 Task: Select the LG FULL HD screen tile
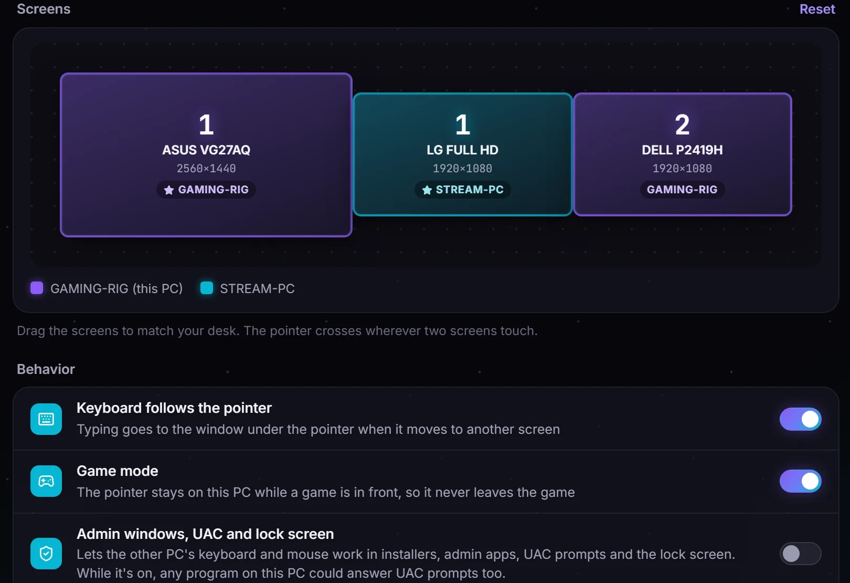(463, 154)
